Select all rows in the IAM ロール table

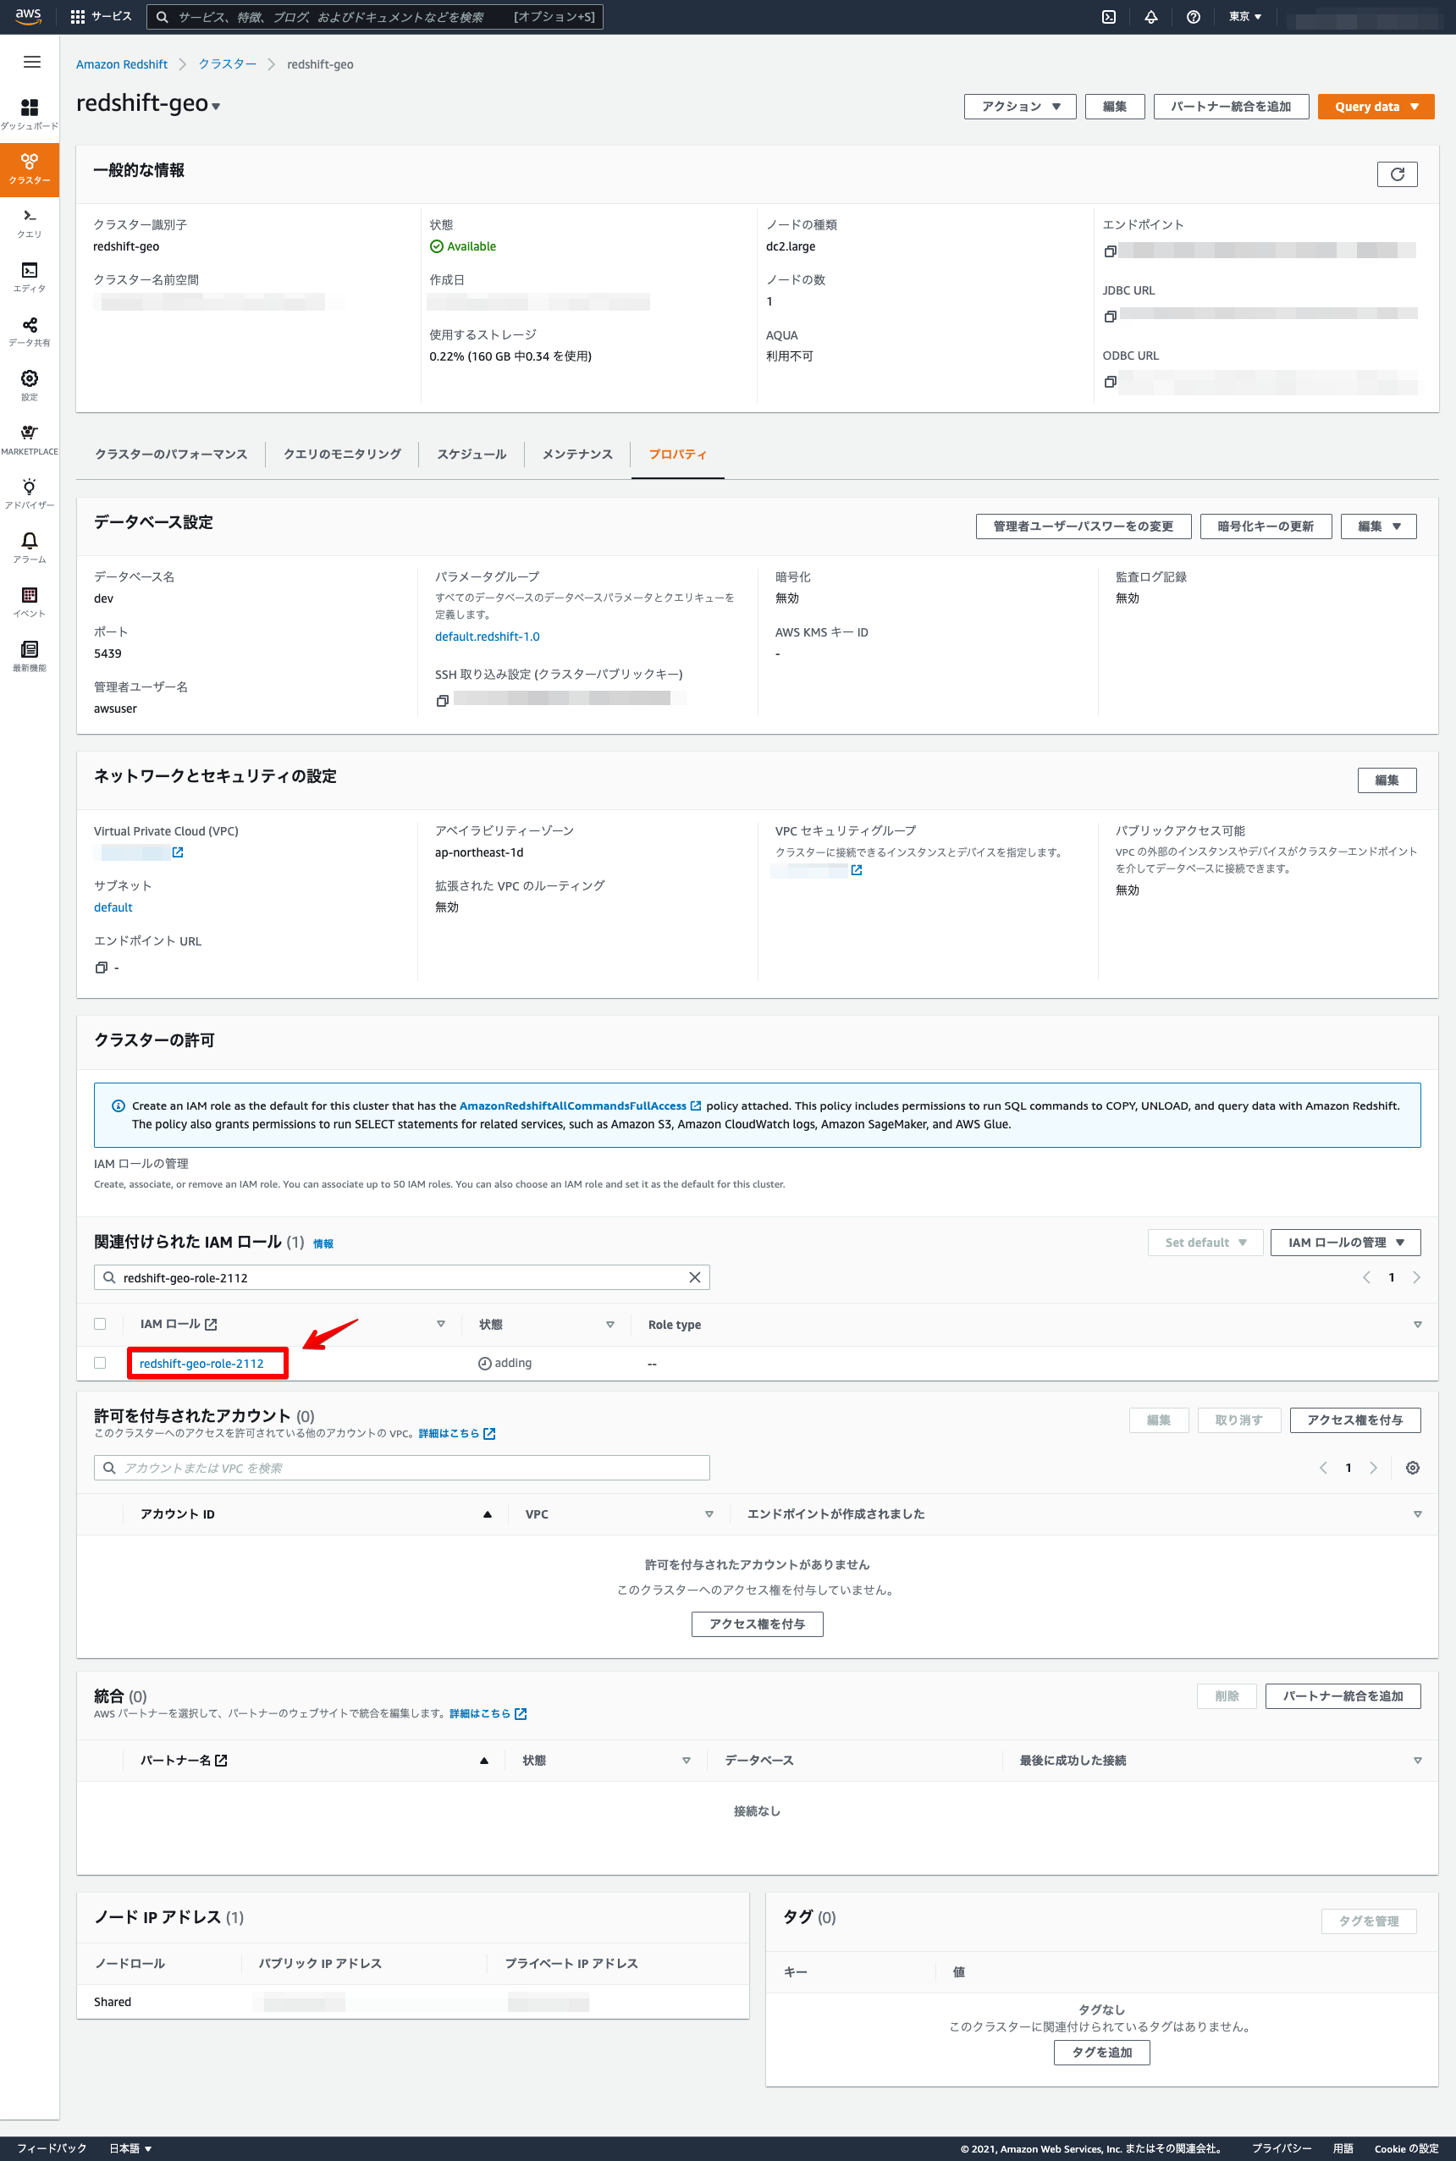click(x=100, y=1324)
